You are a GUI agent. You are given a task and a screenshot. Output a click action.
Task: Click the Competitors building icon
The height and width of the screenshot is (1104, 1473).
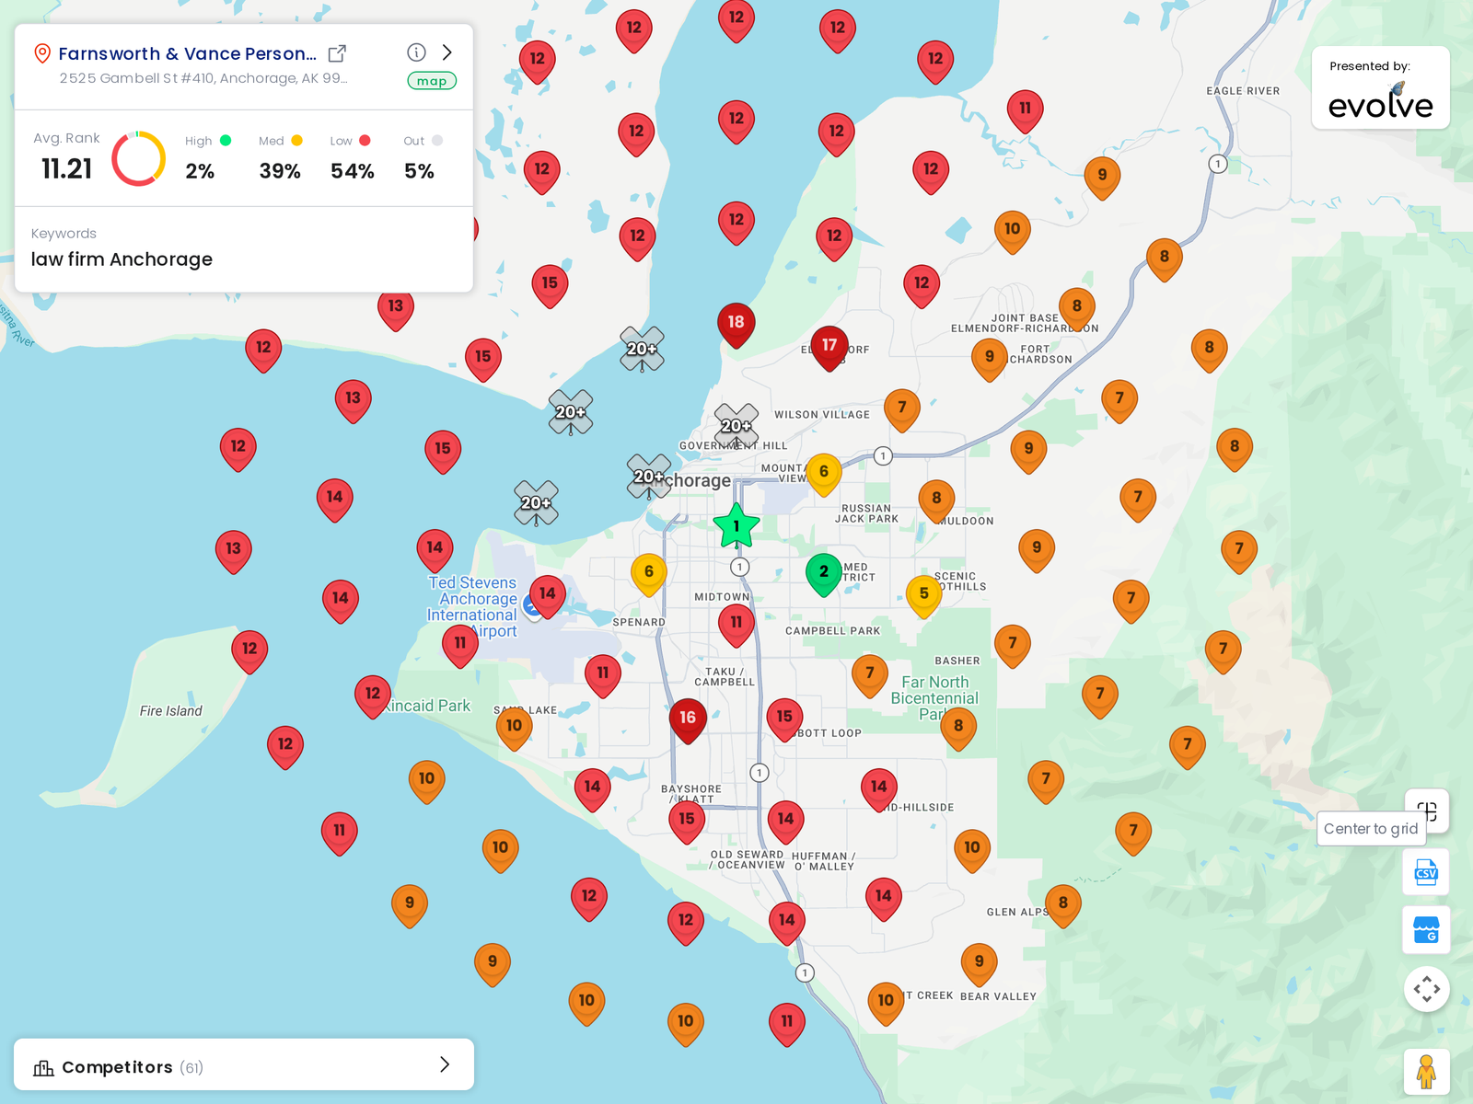(43, 1067)
